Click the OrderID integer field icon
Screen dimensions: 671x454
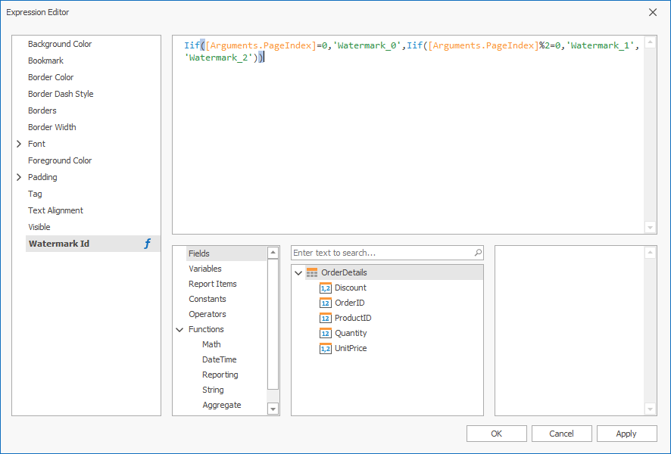(x=326, y=303)
